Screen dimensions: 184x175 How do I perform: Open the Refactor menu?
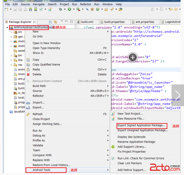[86, 4]
